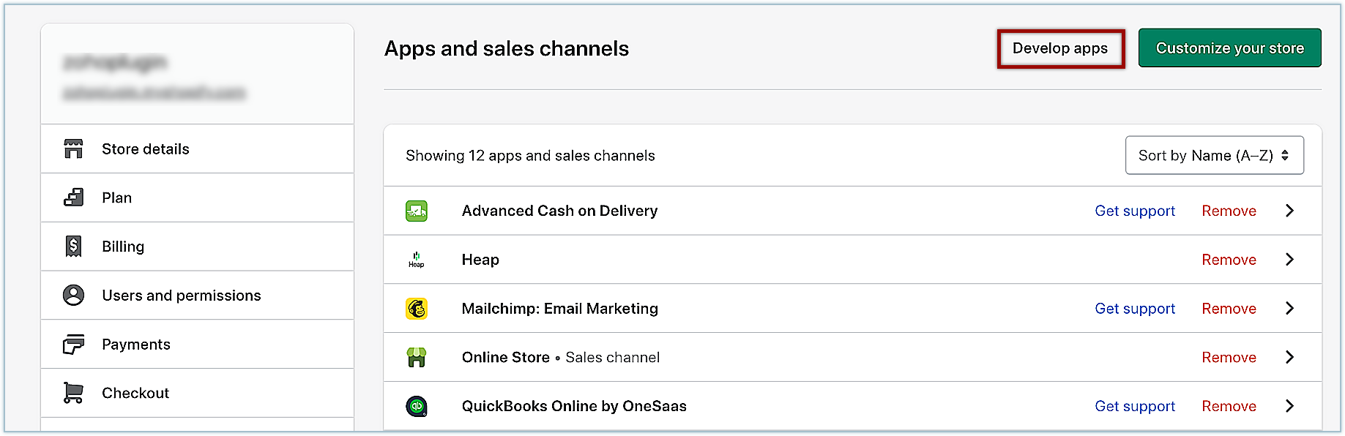Click the Customize your store button
Image resolution: width=1345 pixels, height=436 pixels.
click(x=1229, y=48)
